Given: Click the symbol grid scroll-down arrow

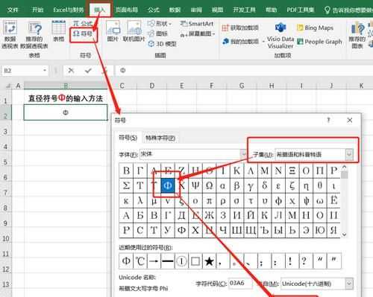Looking at the screenshot, I should point(345,234).
